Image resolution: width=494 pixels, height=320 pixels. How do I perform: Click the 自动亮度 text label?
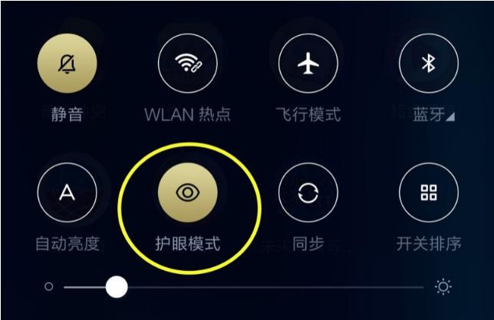click(x=67, y=243)
